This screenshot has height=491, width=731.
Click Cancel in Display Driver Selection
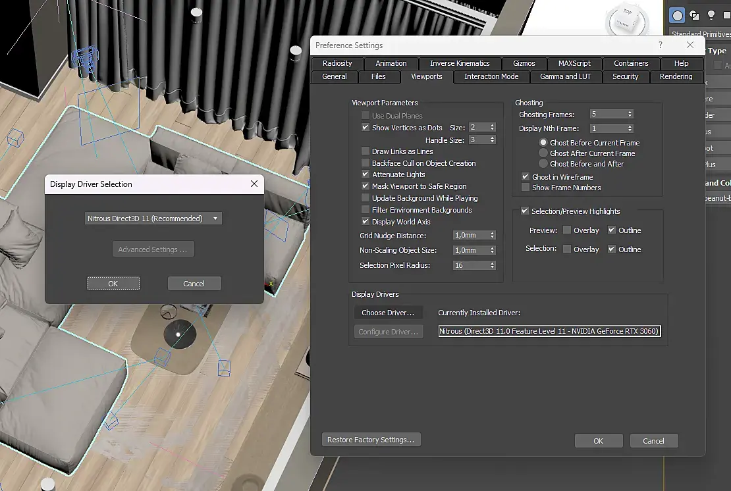point(194,284)
